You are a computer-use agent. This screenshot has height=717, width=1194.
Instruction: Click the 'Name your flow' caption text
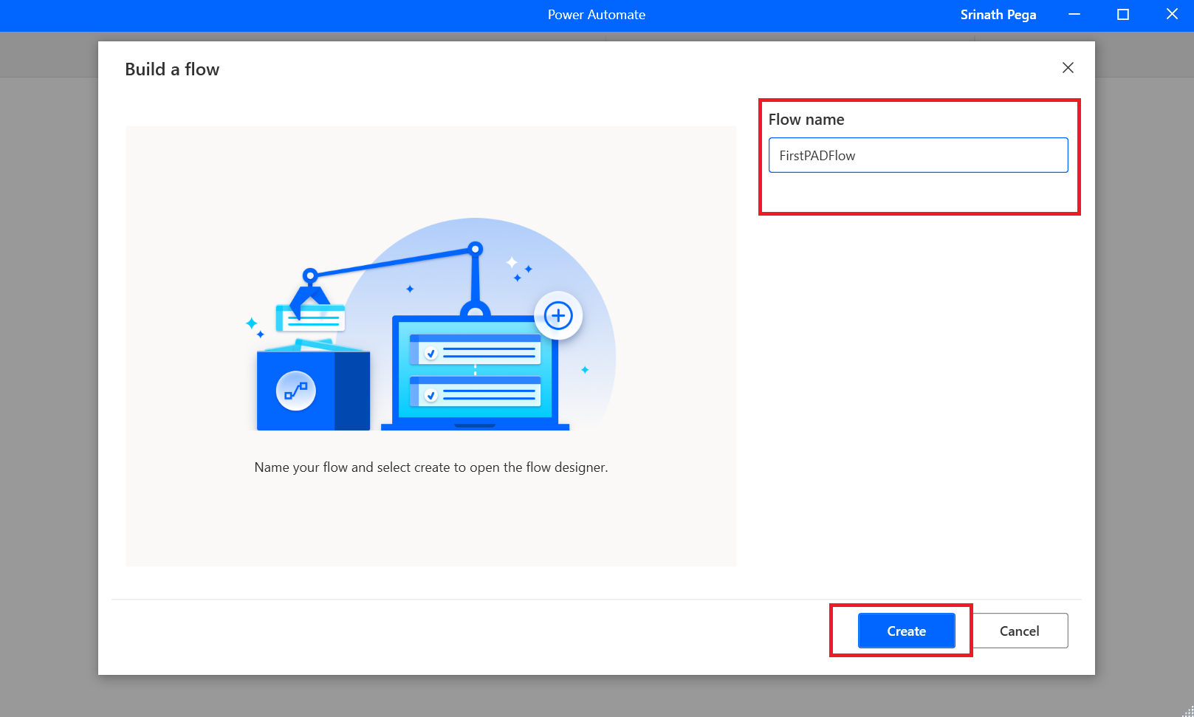(x=430, y=467)
